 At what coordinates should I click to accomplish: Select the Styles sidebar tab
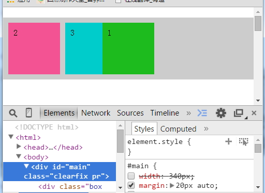point(144,129)
